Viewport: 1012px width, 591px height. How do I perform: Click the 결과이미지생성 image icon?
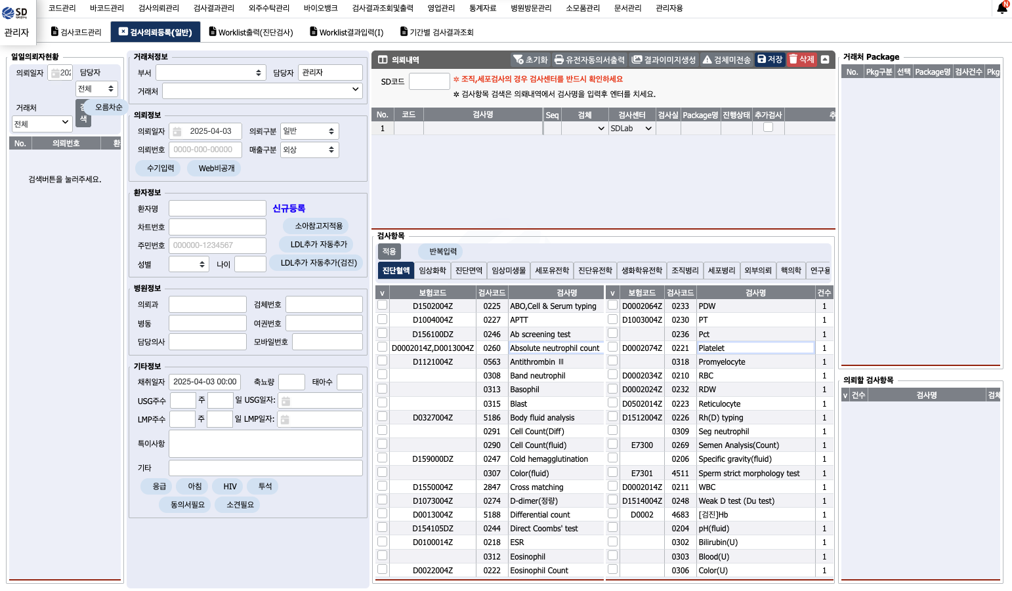[x=637, y=60]
